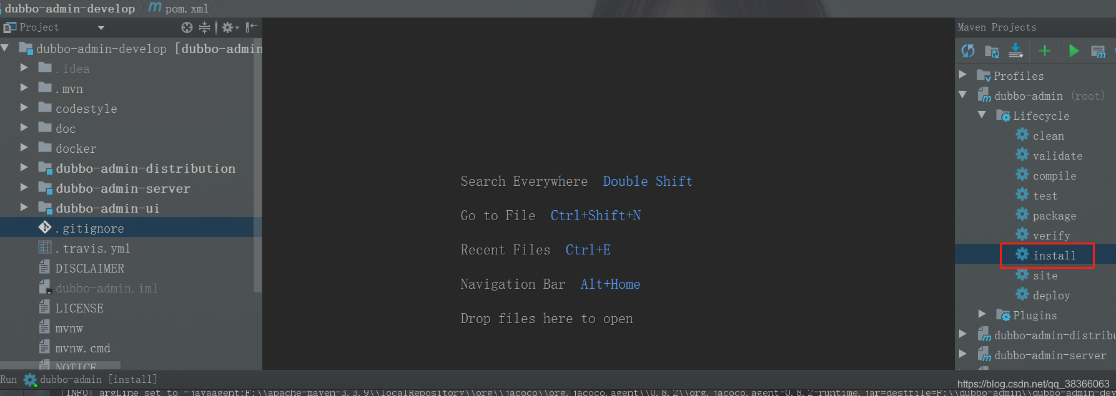Expand the codestyle folder
Image resolution: width=1116 pixels, height=396 pixels.
tap(24, 108)
